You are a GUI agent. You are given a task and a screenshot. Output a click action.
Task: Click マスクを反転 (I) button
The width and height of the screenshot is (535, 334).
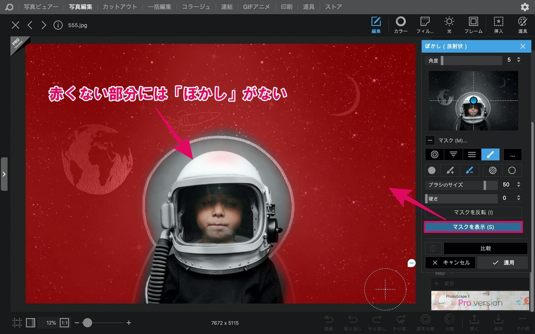[473, 212]
